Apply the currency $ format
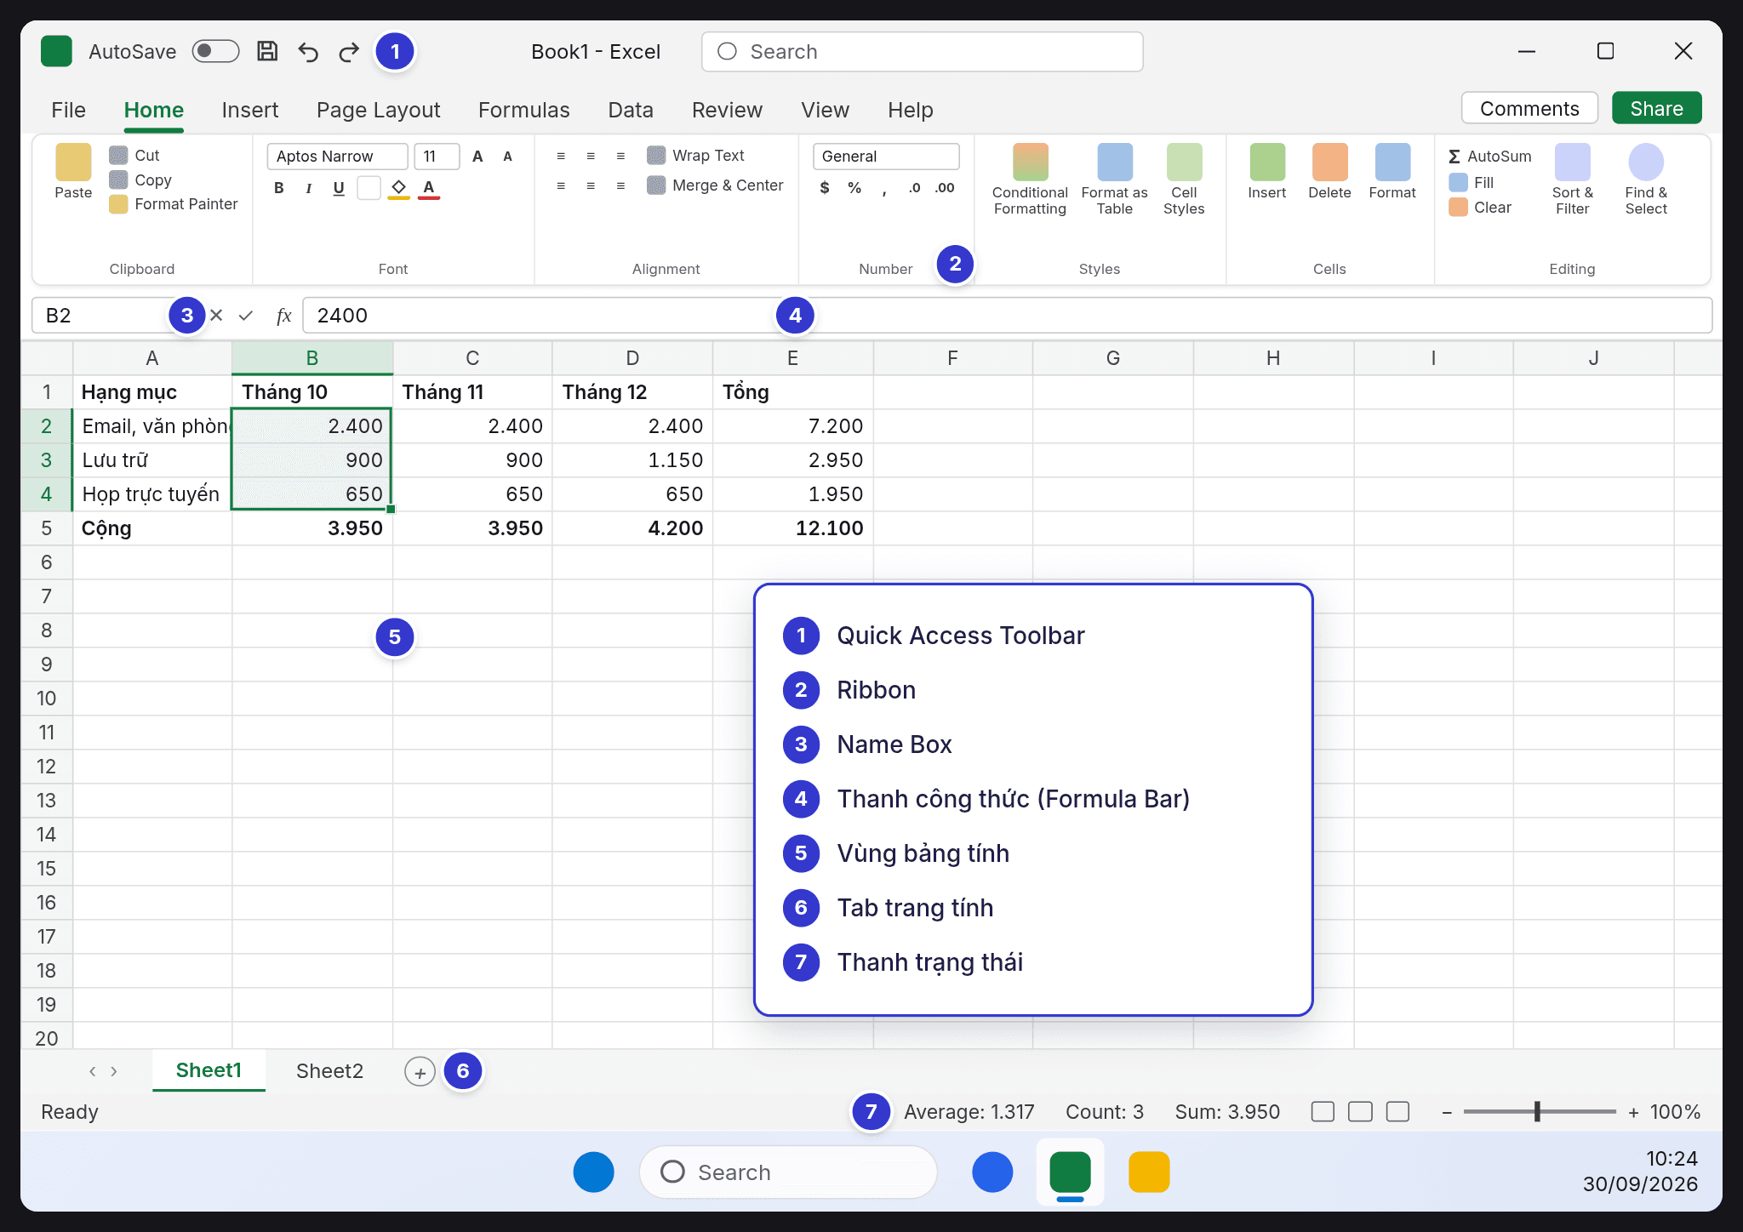 pos(825,188)
